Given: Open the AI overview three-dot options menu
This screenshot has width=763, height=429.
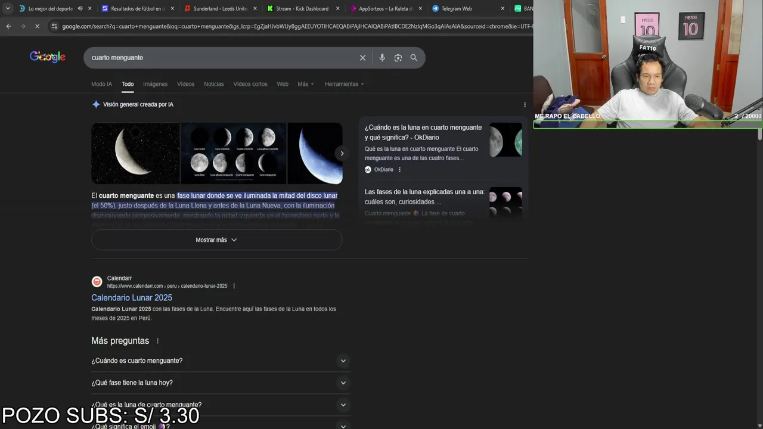Looking at the screenshot, I should point(525,104).
